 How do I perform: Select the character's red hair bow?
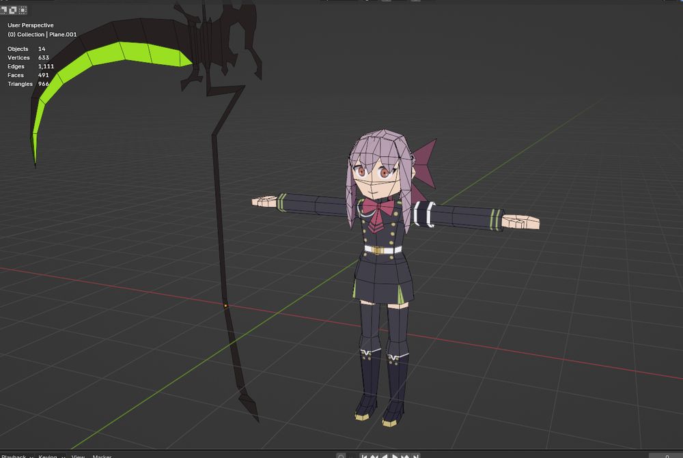(x=426, y=163)
